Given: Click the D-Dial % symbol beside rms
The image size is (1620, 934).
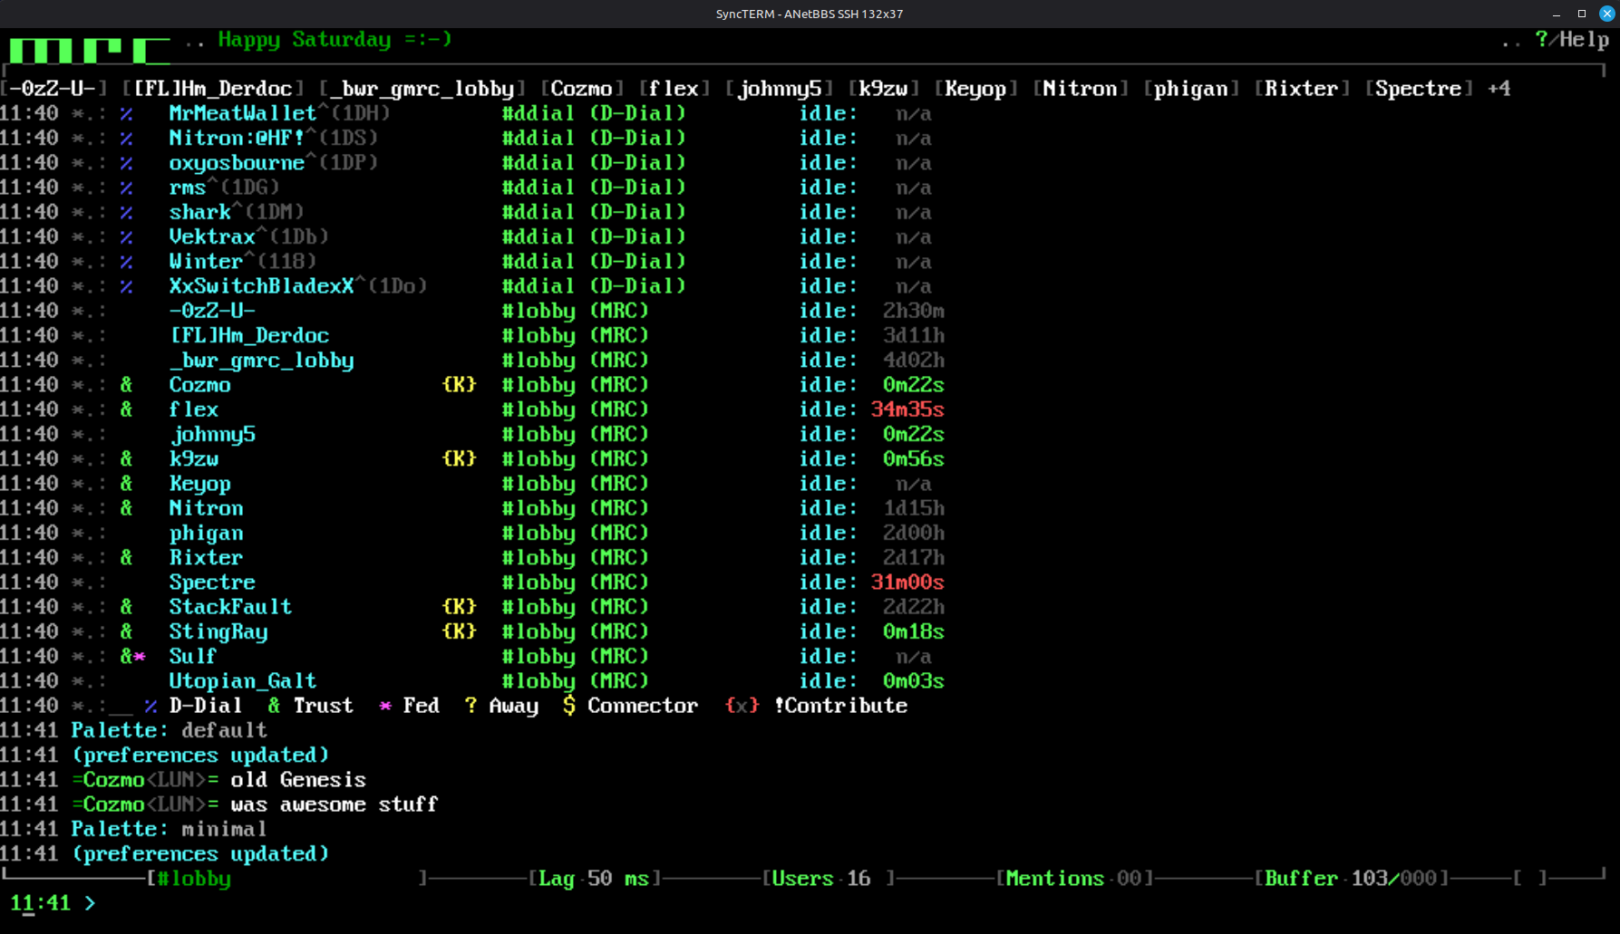Looking at the screenshot, I should click(127, 188).
